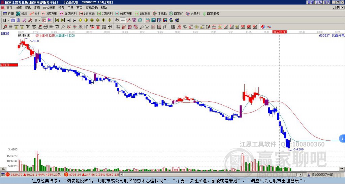
Task: Click the calculator icon in toolbar
Action: [x=153, y=20]
